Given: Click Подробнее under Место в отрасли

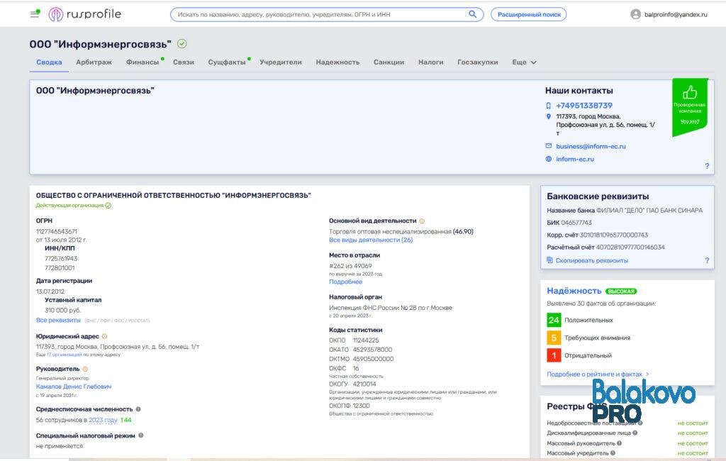Looking at the screenshot, I should tap(345, 282).
